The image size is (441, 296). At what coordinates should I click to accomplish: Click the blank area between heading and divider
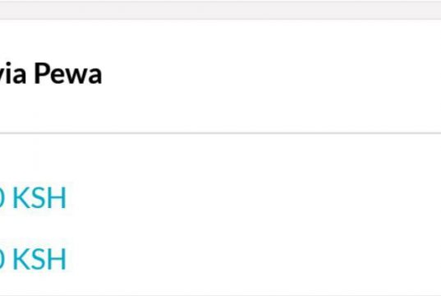pos(220,109)
